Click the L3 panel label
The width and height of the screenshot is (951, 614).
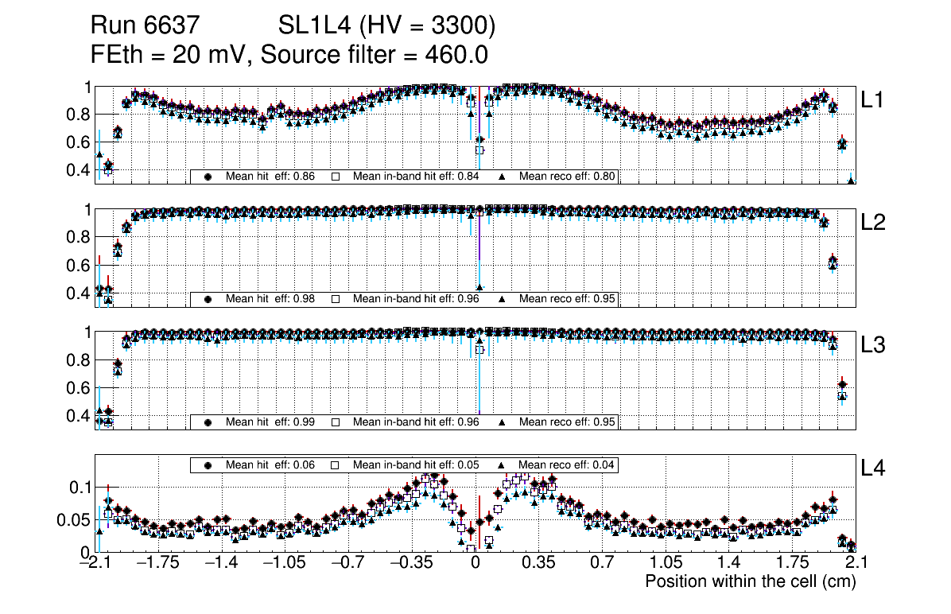873,346
